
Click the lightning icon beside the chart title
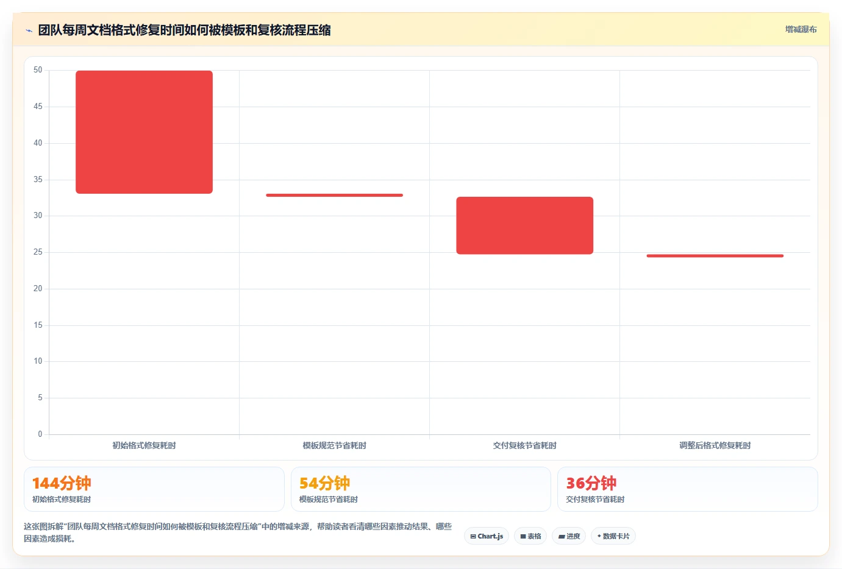pos(29,30)
